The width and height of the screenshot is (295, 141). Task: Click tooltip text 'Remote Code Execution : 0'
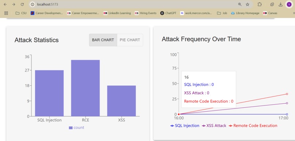tap(209, 101)
